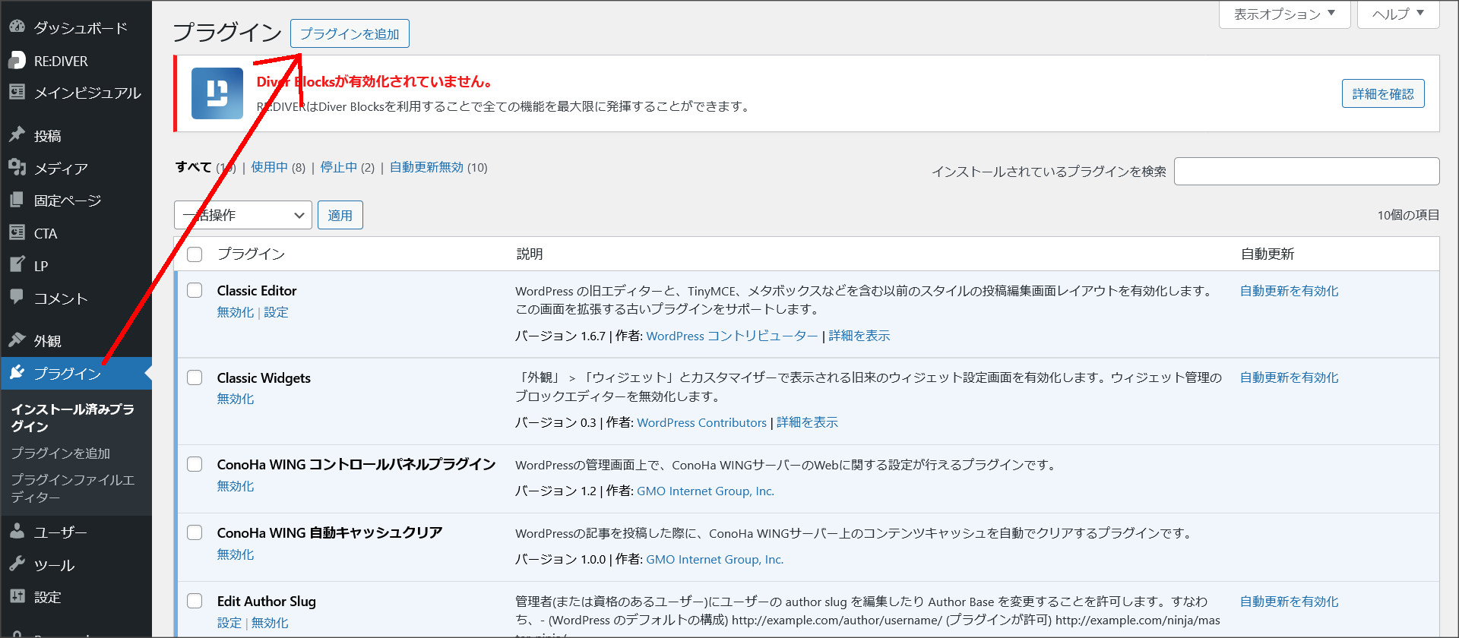Expand the ヘルプ help panel
Screen dimensions: 1459x638
[1397, 14]
